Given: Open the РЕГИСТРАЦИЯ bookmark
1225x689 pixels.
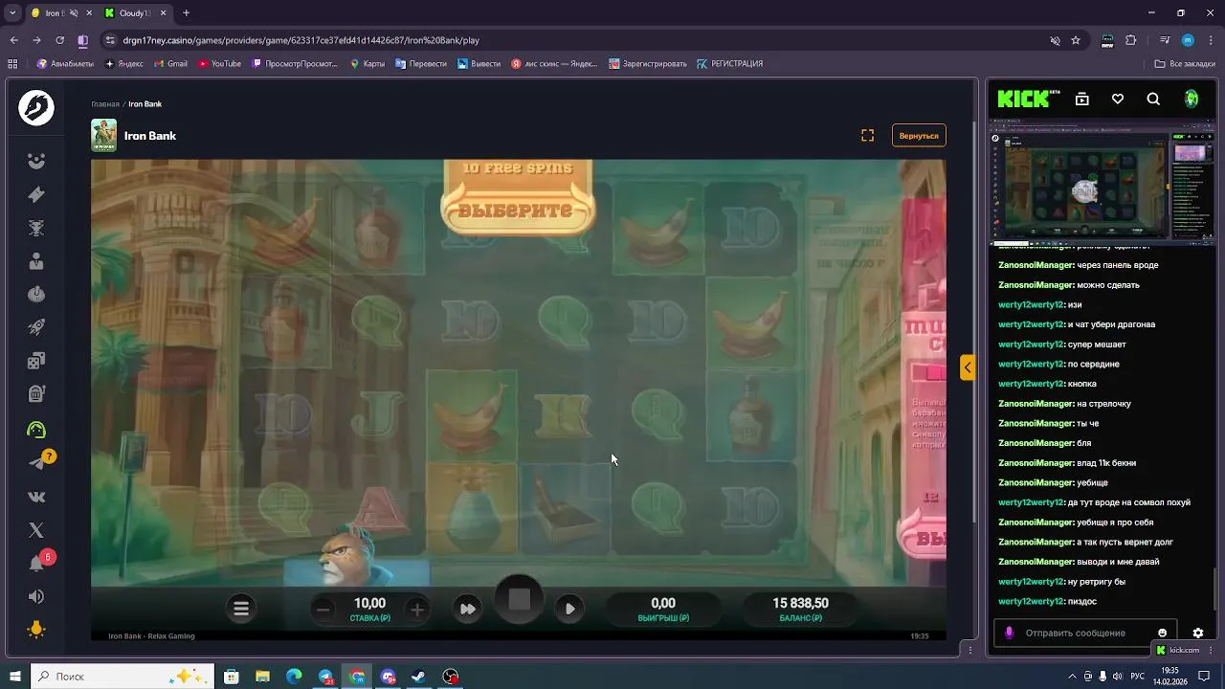Looking at the screenshot, I should tap(729, 63).
